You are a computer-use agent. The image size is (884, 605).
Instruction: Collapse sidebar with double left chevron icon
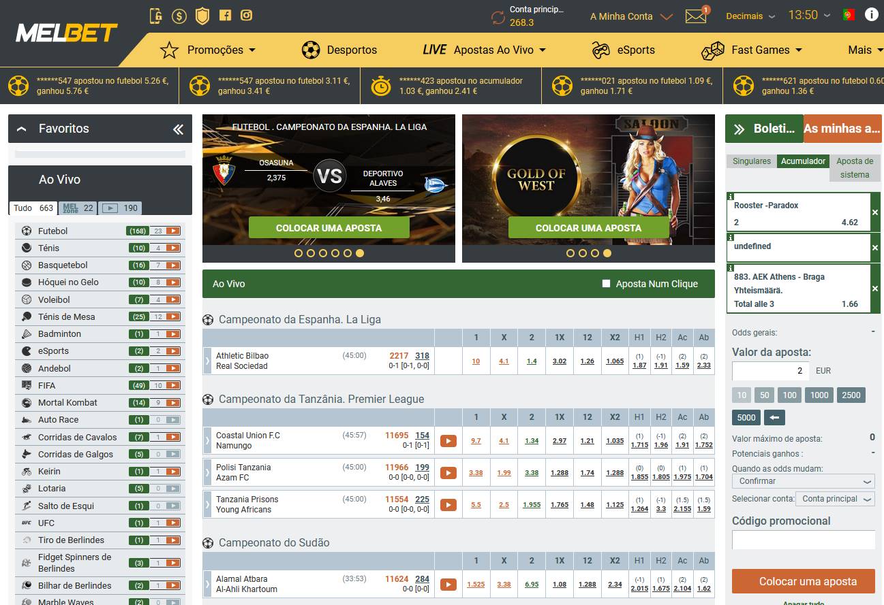[x=178, y=129]
